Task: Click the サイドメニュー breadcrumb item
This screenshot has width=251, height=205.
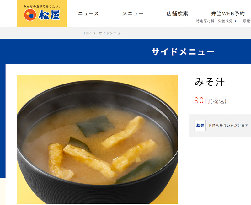Action: point(111,33)
